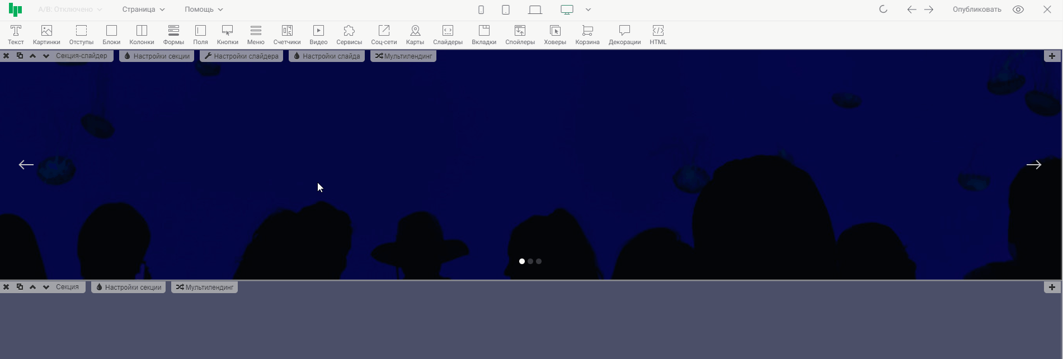Insert a Колонки columns layout
1063x359 pixels.
click(142, 35)
